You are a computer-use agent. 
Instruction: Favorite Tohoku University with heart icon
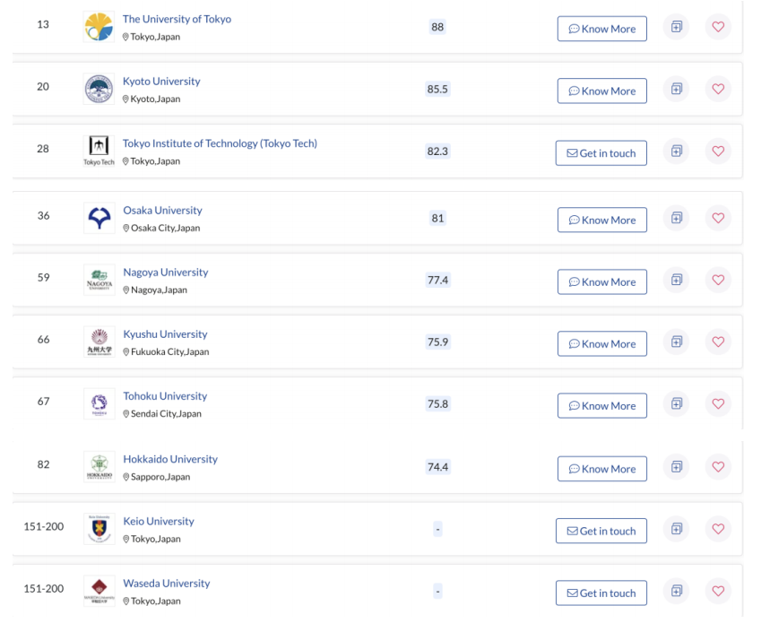(718, 403)
